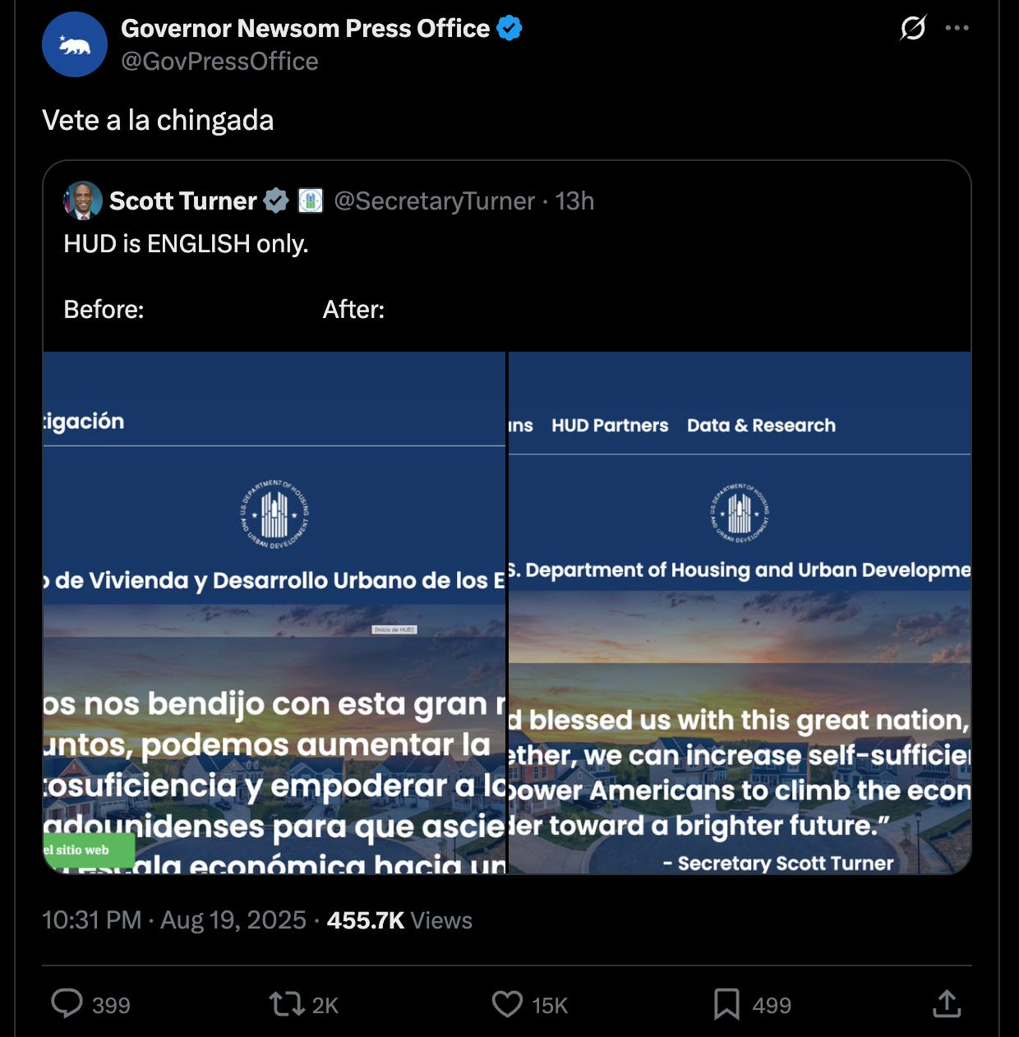Open the @GovPressOffice profile link
Viewport: 1019px width, 1037px height.
[x=220, y=61]
